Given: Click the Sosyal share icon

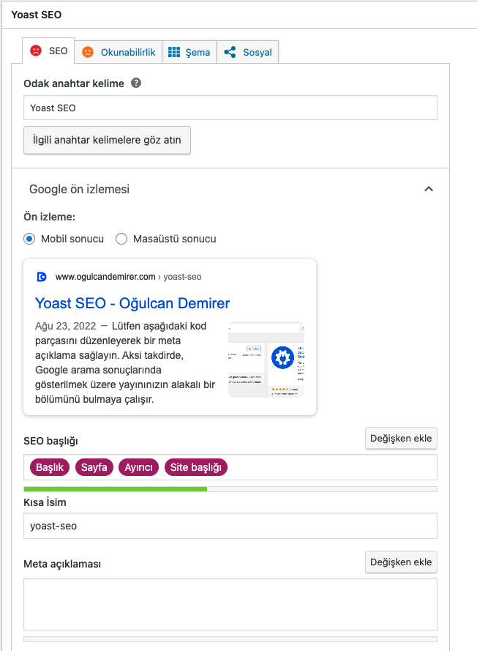Looking at the screenshot, I should pyautogui.click(x=230, y=52).
